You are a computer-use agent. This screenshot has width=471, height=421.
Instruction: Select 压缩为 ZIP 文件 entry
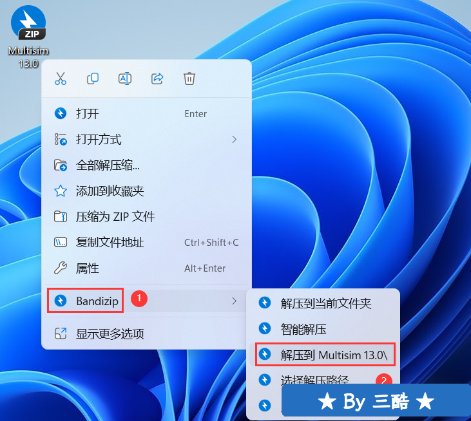(147, 217)
